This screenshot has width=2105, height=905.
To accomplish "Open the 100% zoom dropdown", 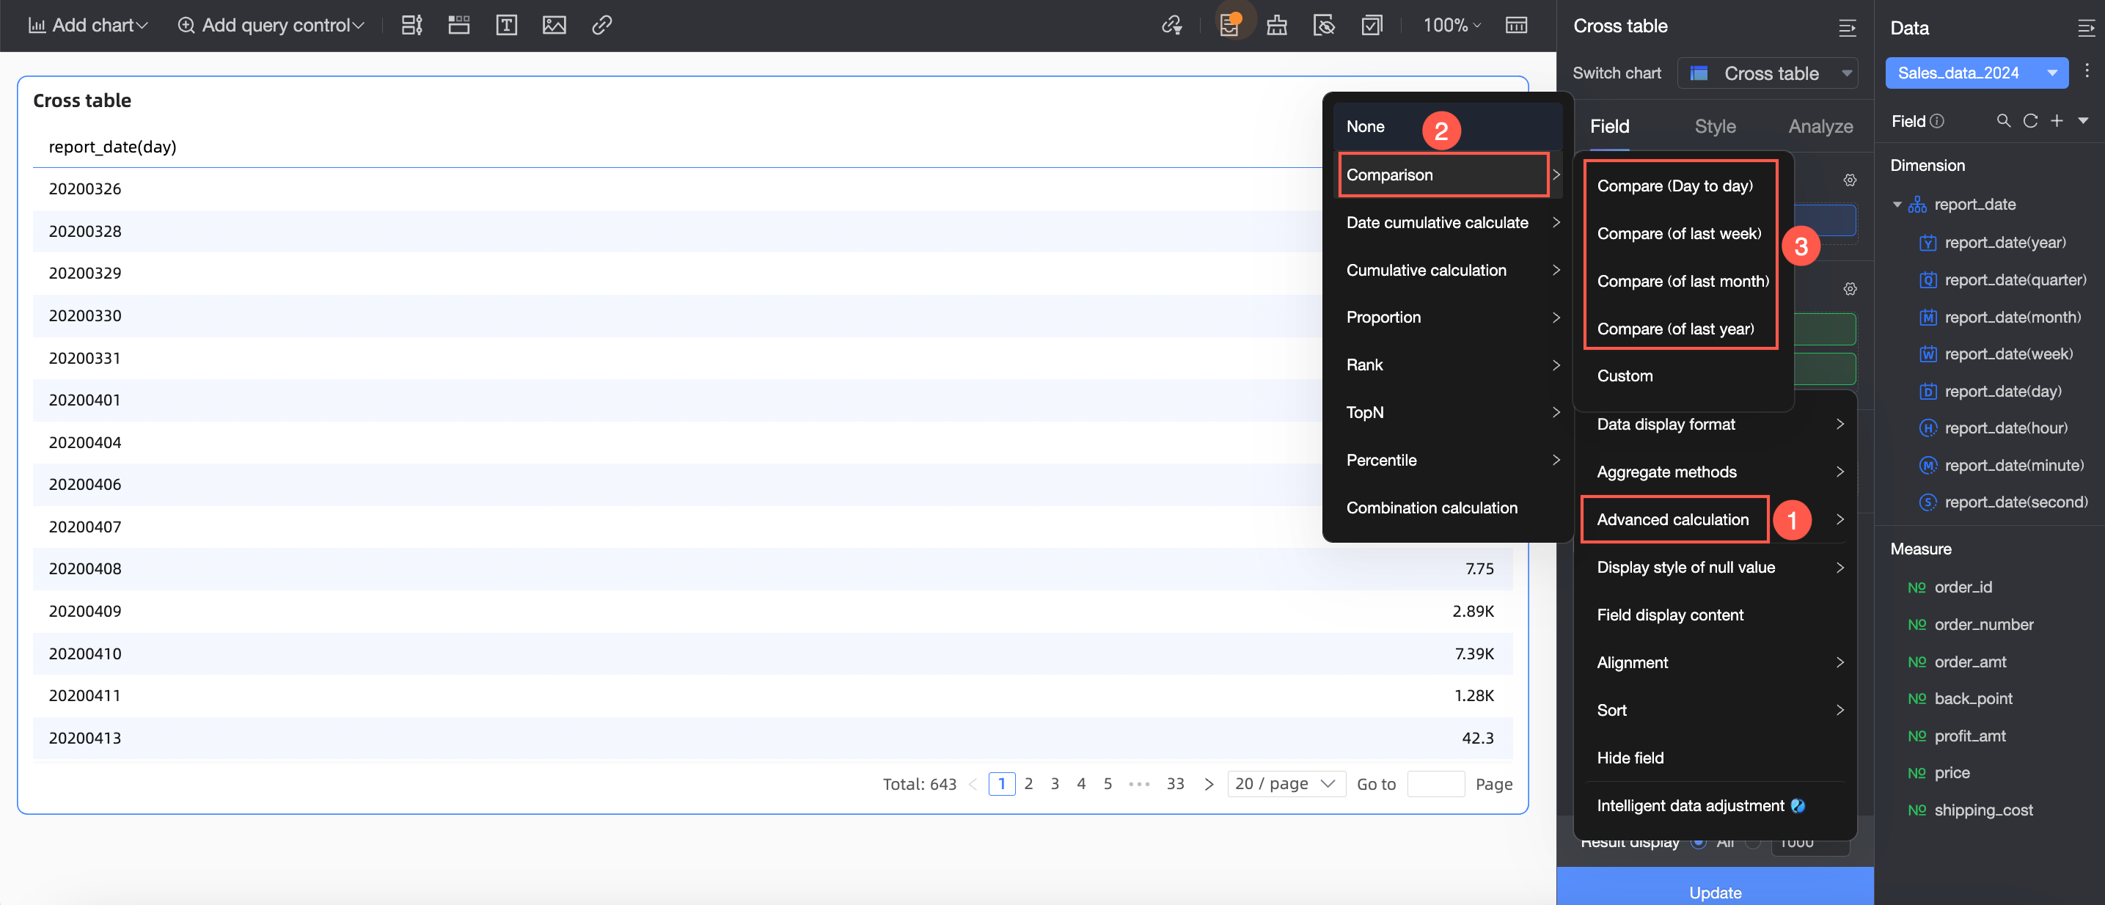I will (x=1451, y=26).
